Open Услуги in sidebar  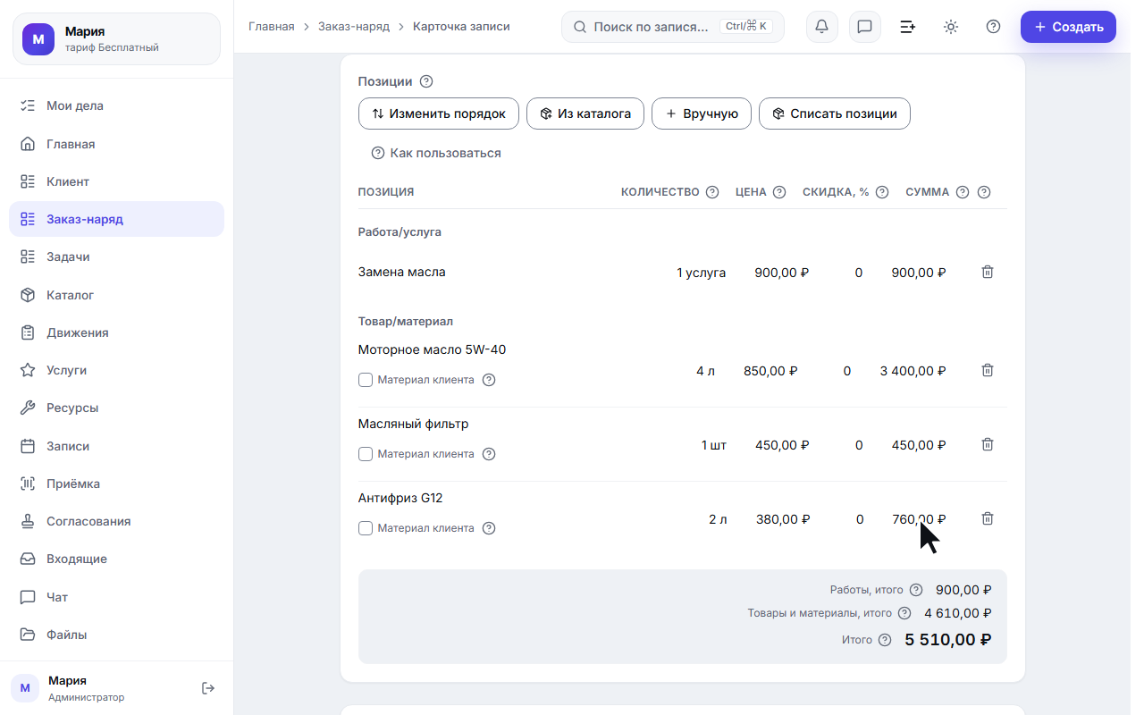coord(116,370)
